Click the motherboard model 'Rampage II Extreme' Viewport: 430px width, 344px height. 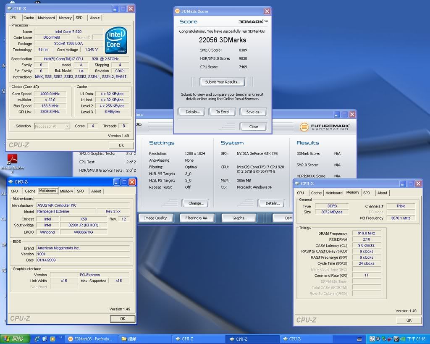(66, 212)
